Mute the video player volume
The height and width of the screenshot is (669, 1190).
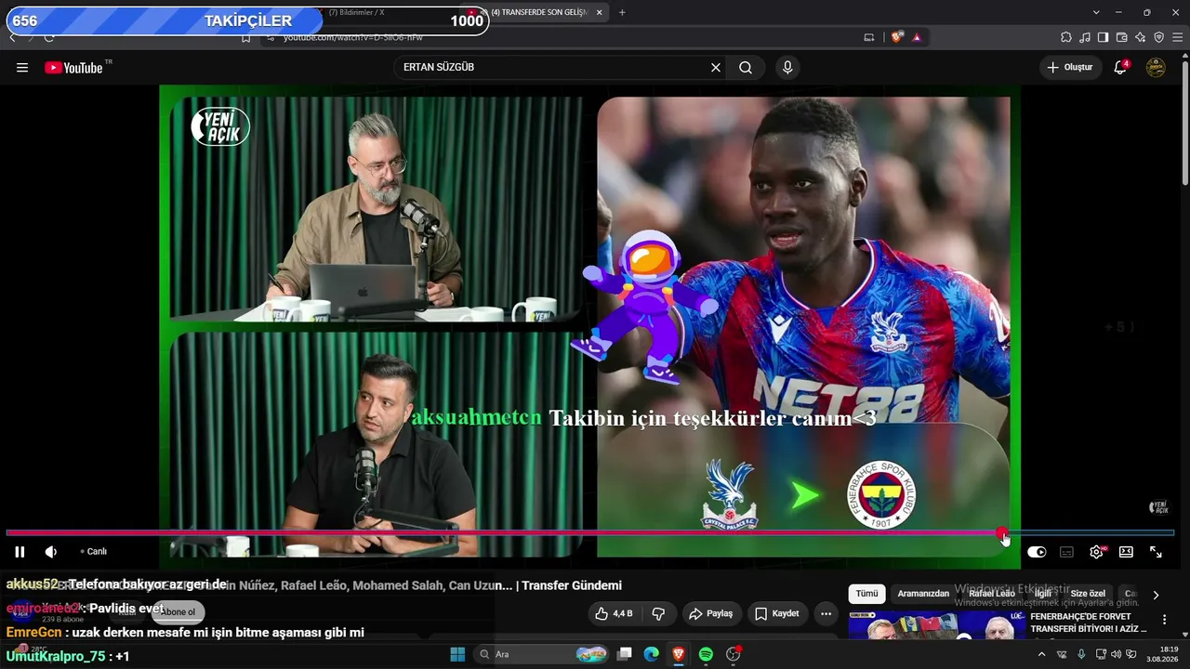[51, 552]
